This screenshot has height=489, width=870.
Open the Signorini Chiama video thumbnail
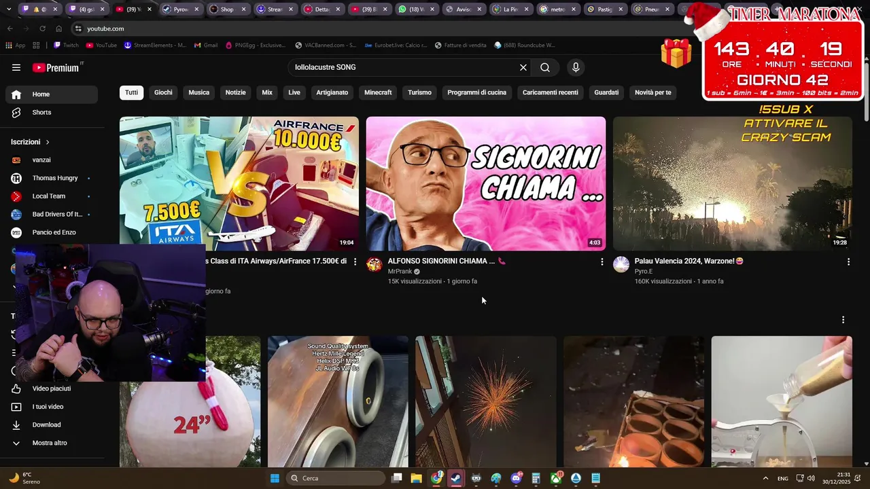(486, 183)
